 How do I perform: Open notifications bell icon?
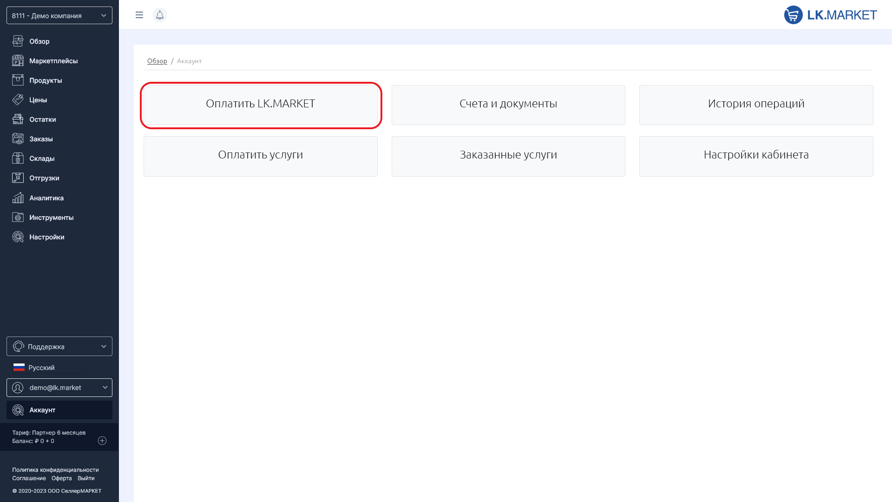(x=160, y=15)
